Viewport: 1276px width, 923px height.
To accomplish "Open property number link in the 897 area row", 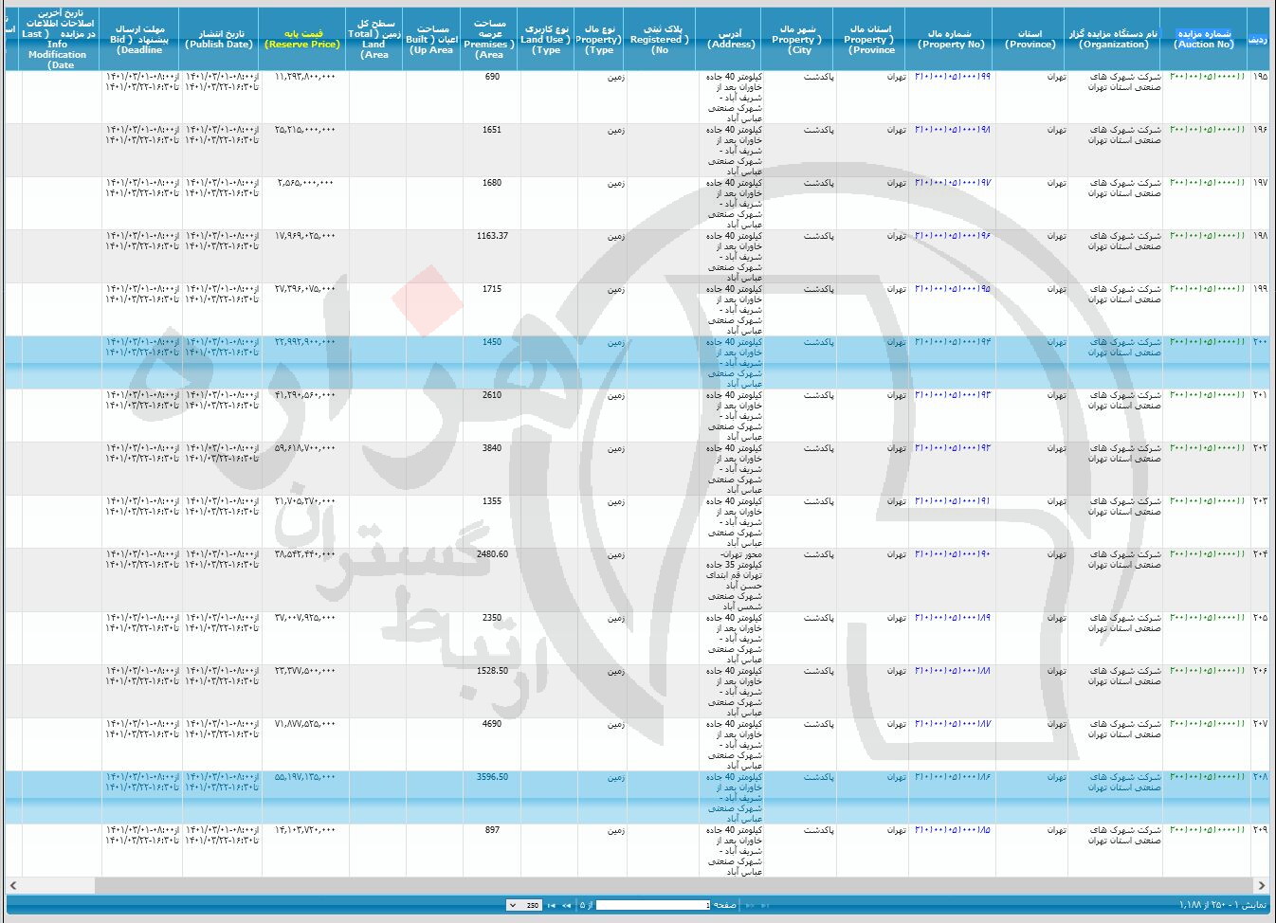I will pyautogui.click(x=953, y=829).
